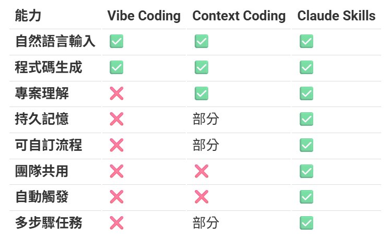Click the 自然語言輸入 row label
The height and width of the screenshot is (248, 392).
click(55, 42)
